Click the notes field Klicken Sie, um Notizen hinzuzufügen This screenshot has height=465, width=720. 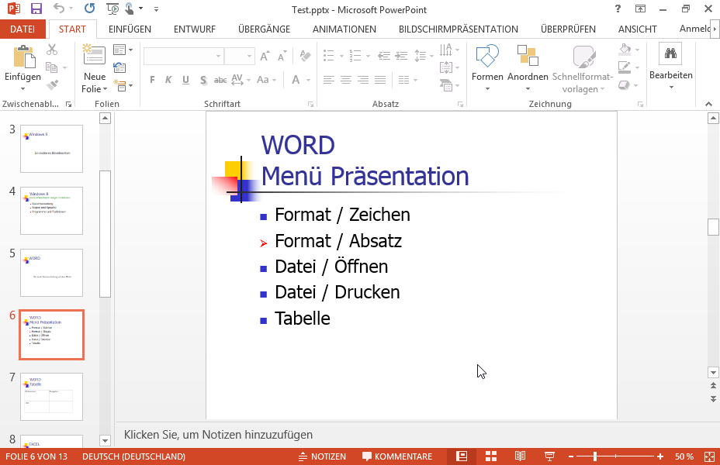coord(417,434)
